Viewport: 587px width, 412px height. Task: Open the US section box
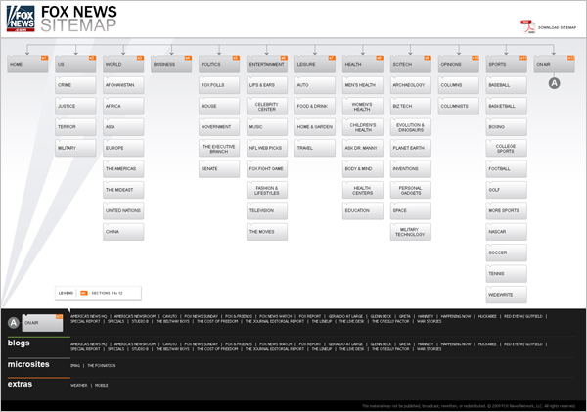75,64
